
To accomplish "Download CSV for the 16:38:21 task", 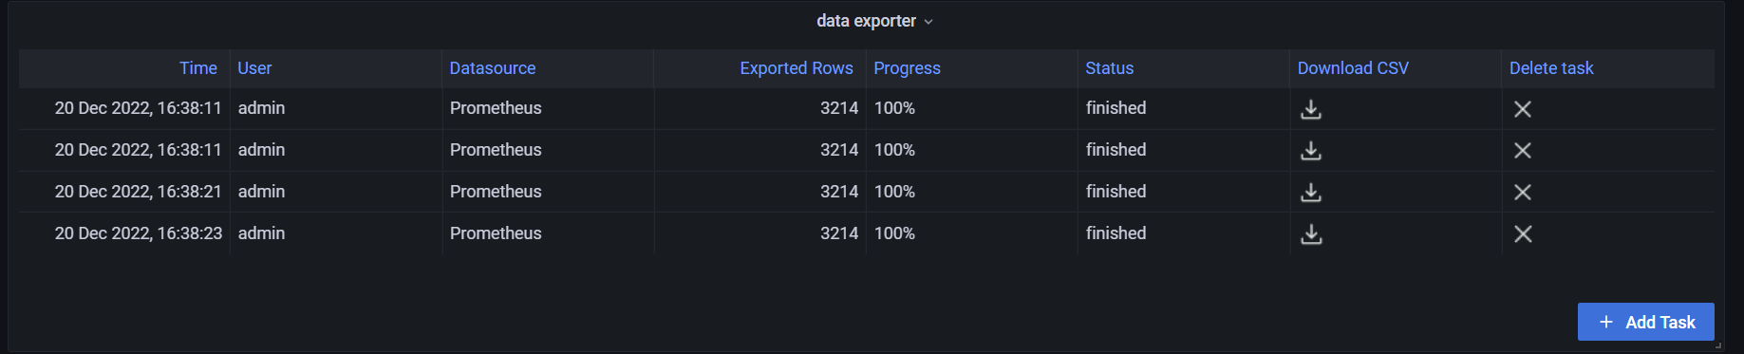I will (x=1311, y=193).
